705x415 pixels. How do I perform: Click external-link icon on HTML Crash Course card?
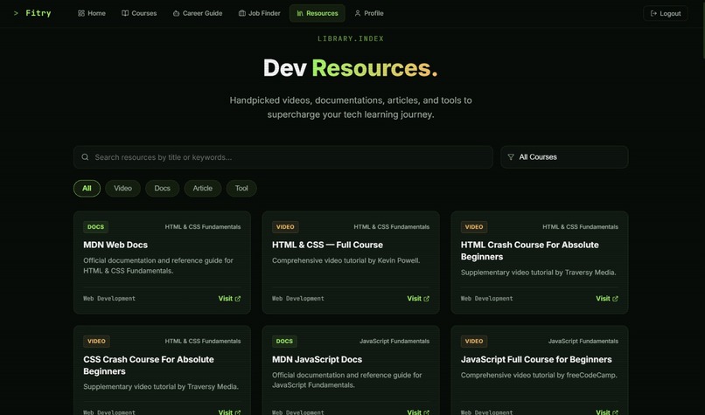[x=616, y=299]
